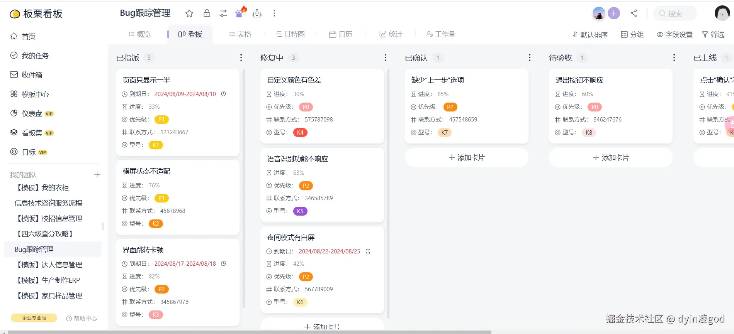Open 筛选 filter options
734x334 pixels.
click(713, 35)
